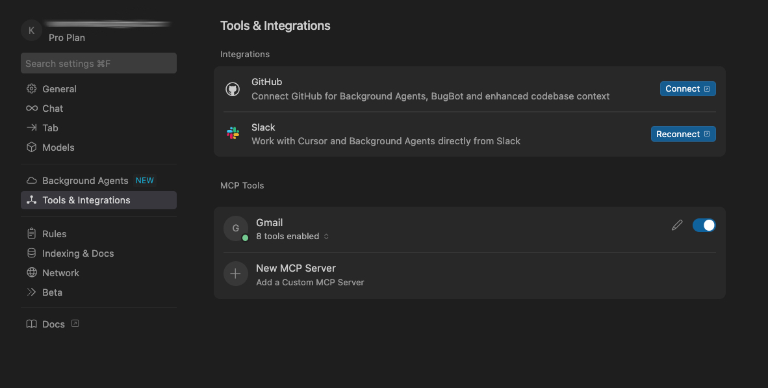Go to the Chat settings page
The height and width of the screenshot is (388, 768).
[53, 109]
